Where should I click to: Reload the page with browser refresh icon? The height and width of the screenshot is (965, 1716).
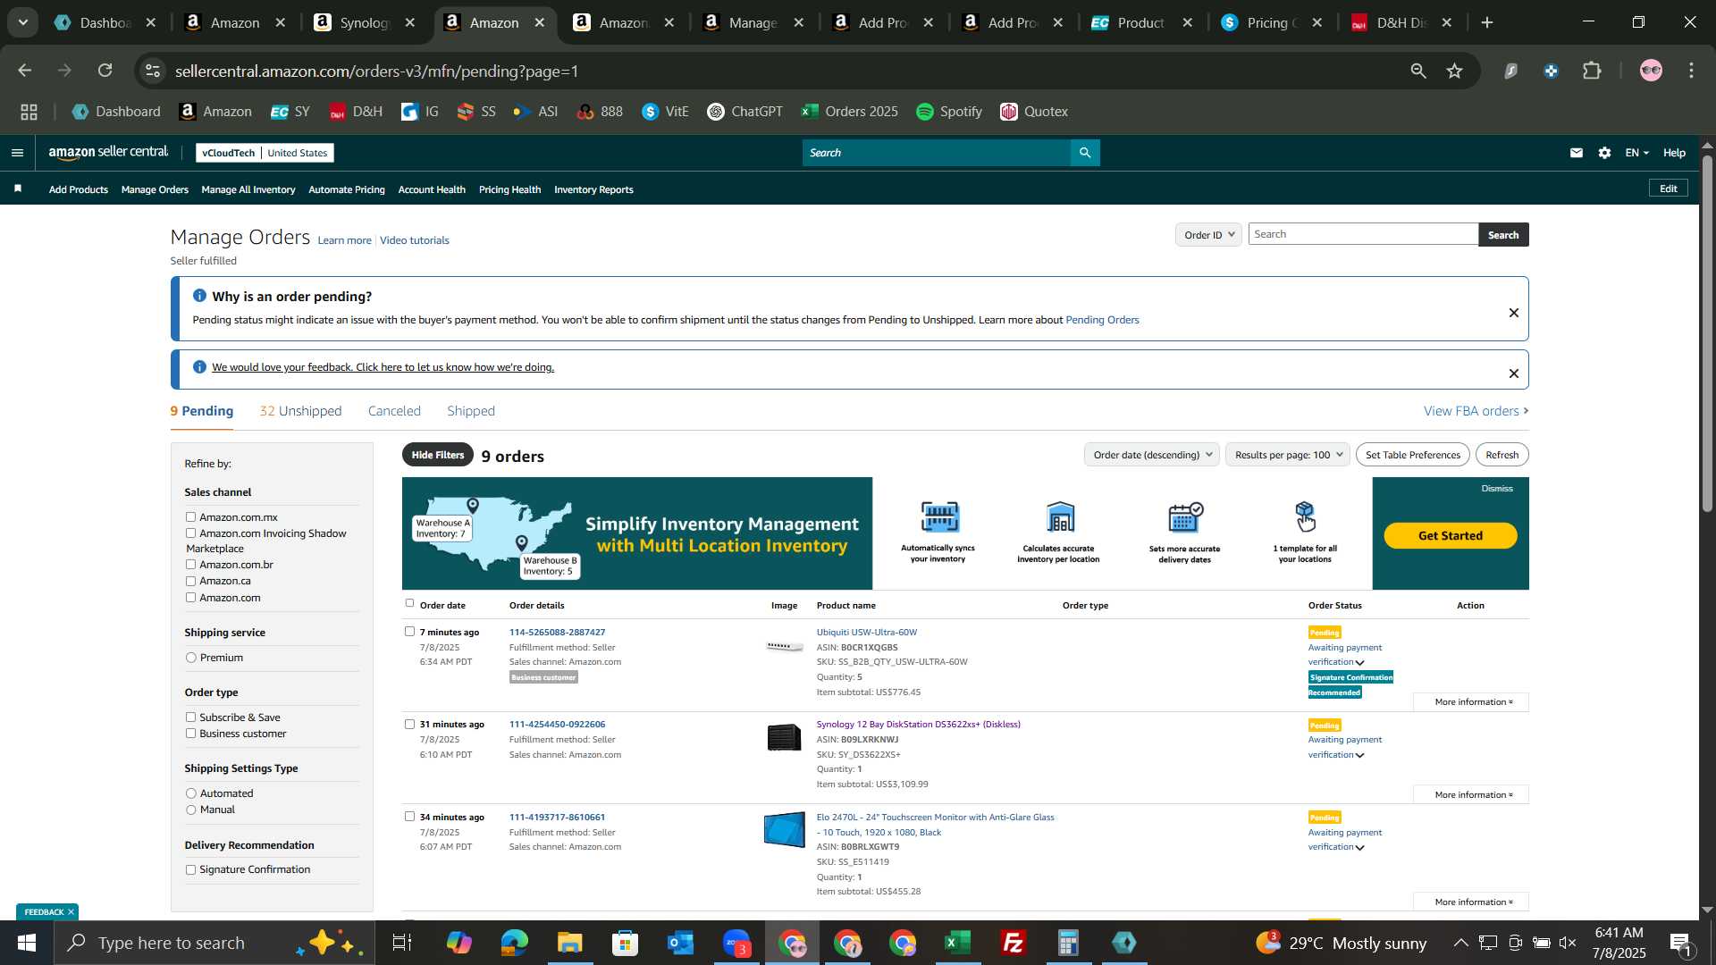[x=105, y=71]
